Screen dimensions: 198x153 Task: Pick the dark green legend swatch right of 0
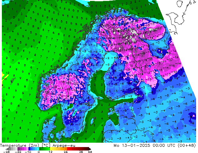(40, 149)
